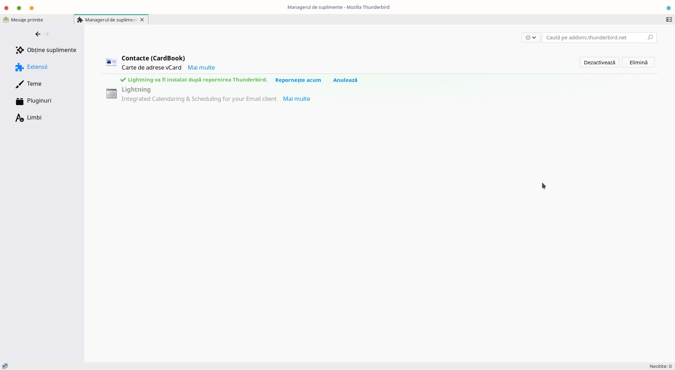Expand the gear tools dropdown

click(x=531, y=38)
